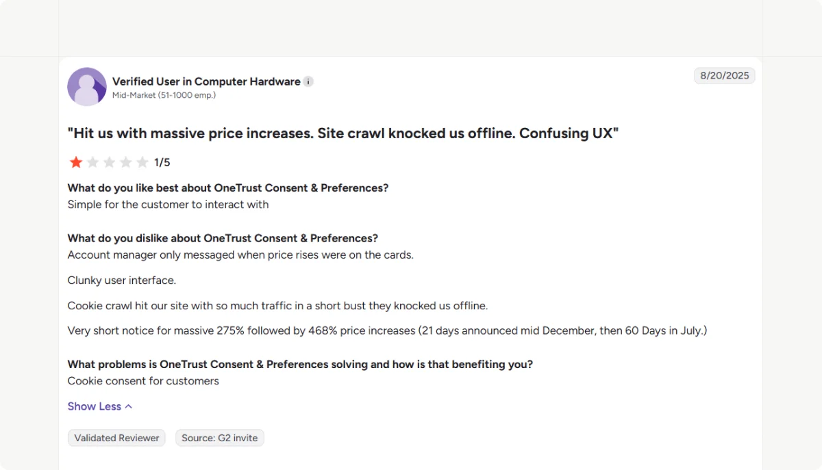822x470 pixels.
Task: Open the info icon beside Computer Hardware
Action: [x=308, y=81]
